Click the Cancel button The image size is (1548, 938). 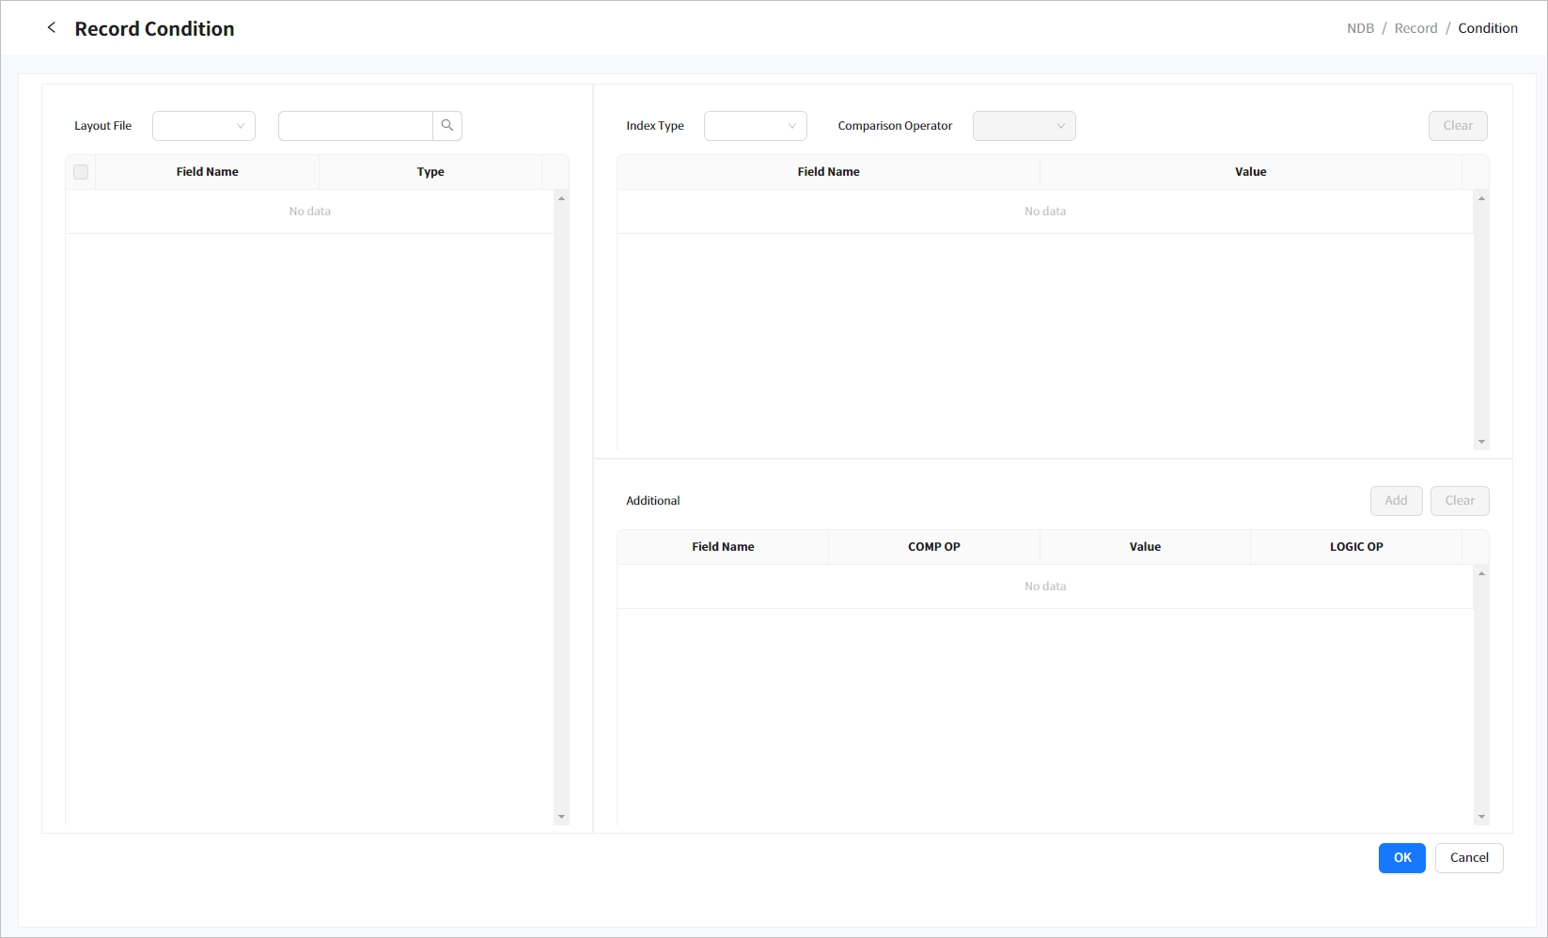pos(1468,858)
